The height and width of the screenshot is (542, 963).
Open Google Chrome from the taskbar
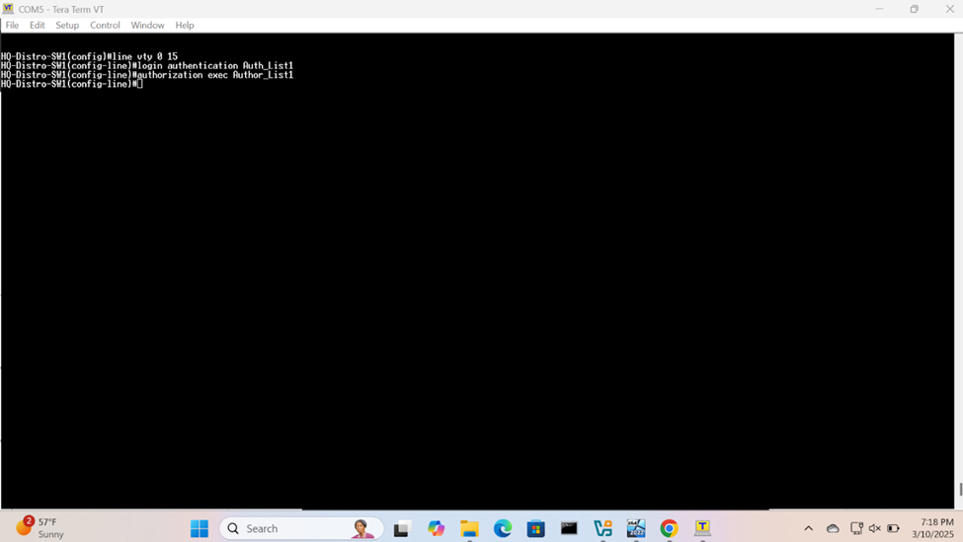coord(669,528)
